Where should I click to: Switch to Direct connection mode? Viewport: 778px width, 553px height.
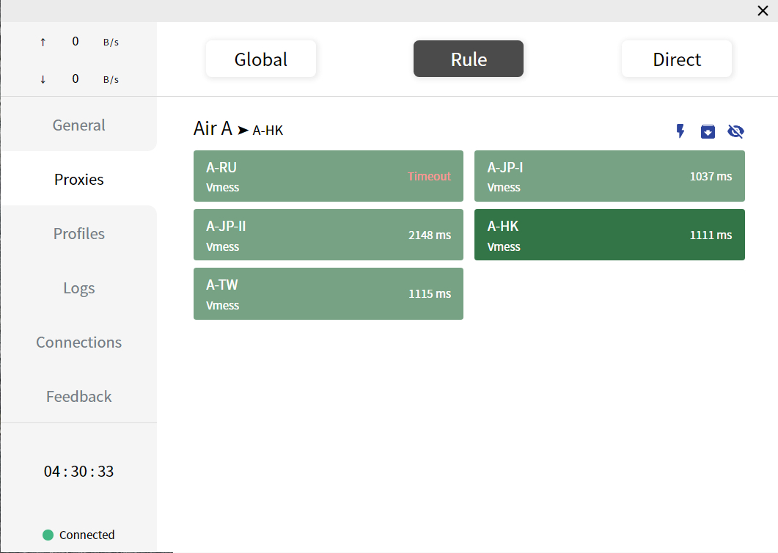point(677,59)
